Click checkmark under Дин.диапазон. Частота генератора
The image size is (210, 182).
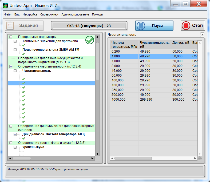(23, 139)
